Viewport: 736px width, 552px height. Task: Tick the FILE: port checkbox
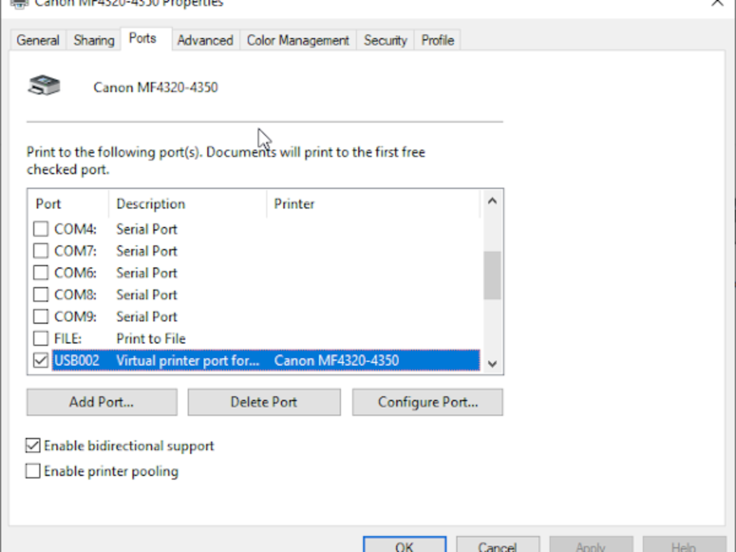pyautogui.click(x=40, y=339)
